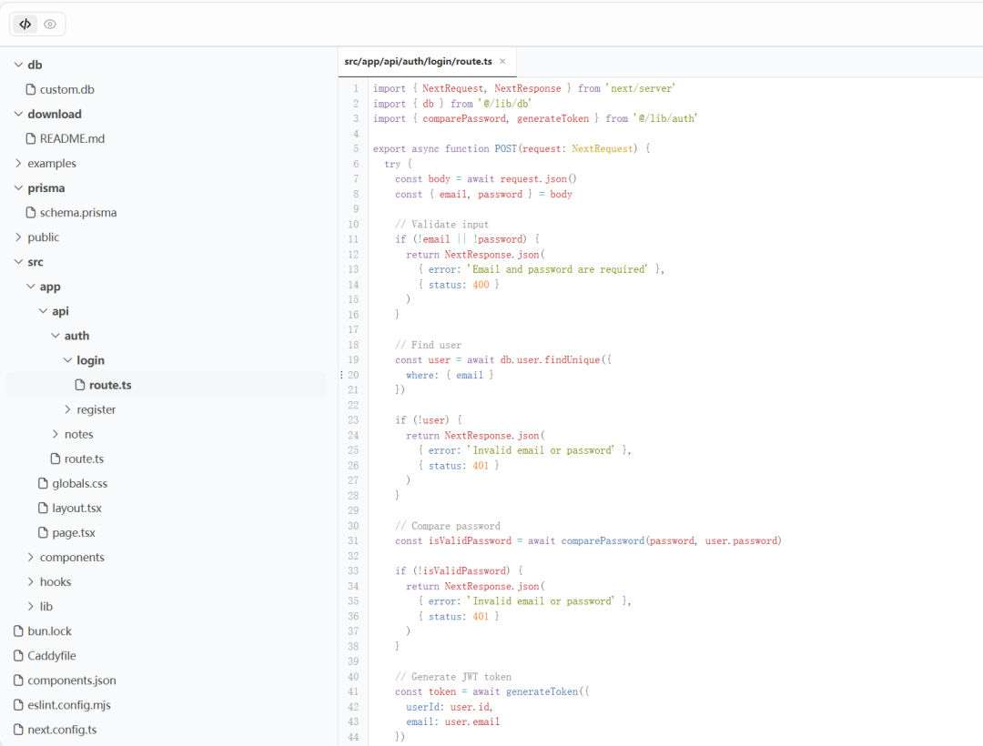Open schema.prisma file icon

pyautogui.click(x=31, y=213)
